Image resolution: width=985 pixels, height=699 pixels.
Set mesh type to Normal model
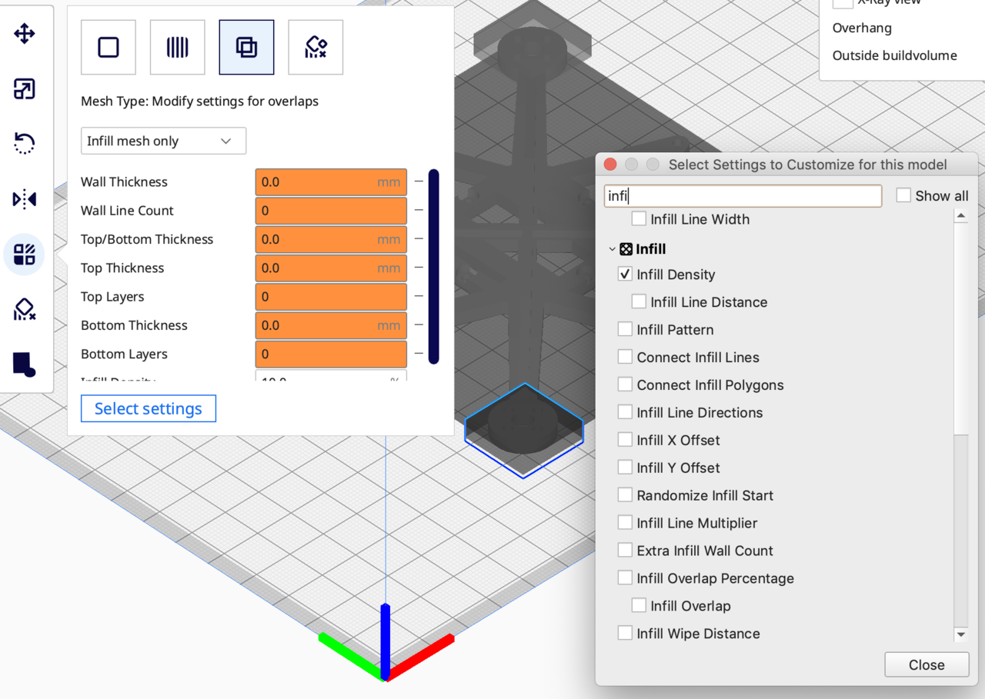coord(109,48)
